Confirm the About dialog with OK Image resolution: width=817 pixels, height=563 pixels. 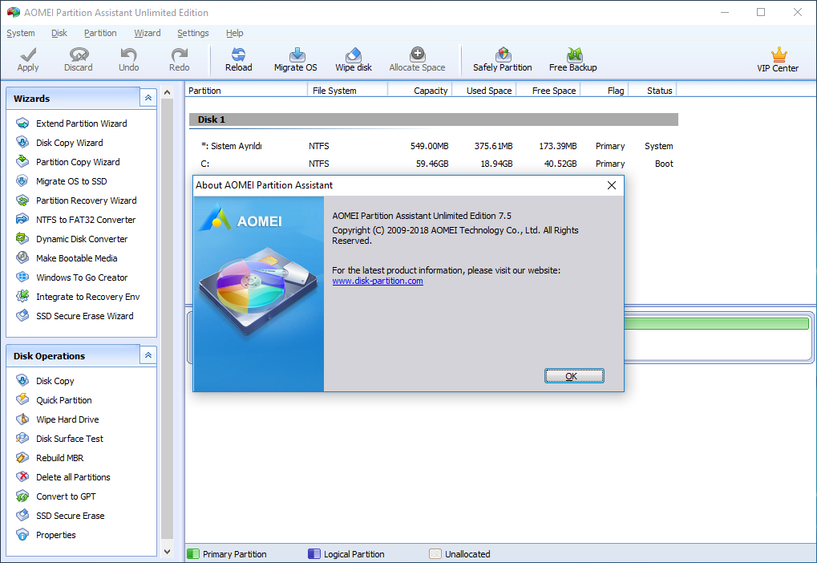(x=574, y=376)
